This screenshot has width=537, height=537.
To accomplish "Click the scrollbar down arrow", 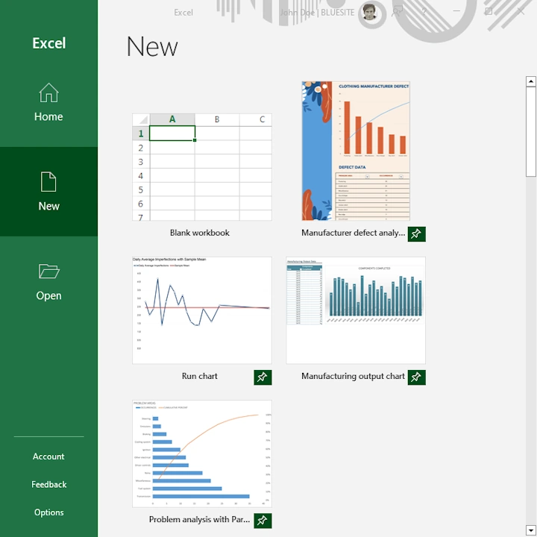I will pos(531,530).
